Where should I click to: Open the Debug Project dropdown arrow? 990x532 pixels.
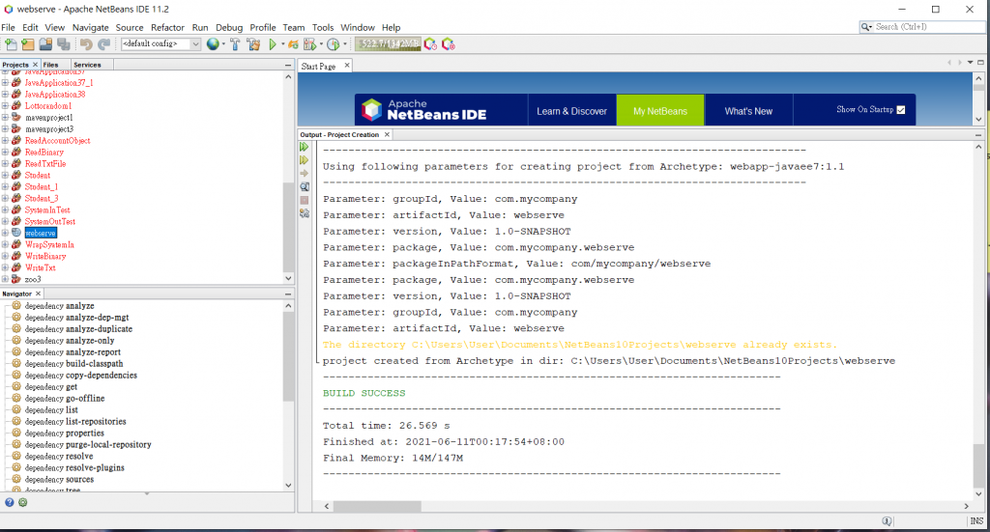(321, 44)
